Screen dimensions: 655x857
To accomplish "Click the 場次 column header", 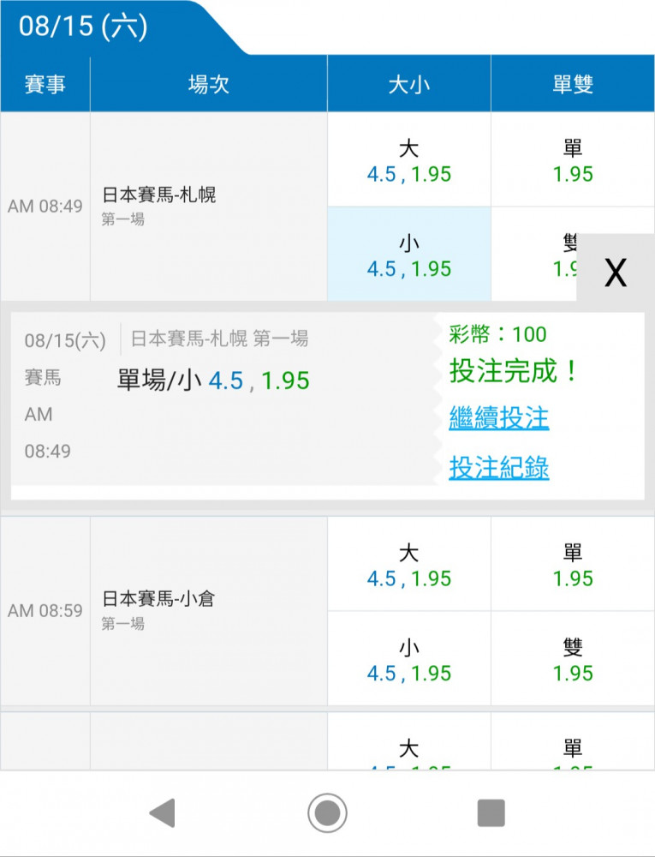I will click(x=209, y=84).
